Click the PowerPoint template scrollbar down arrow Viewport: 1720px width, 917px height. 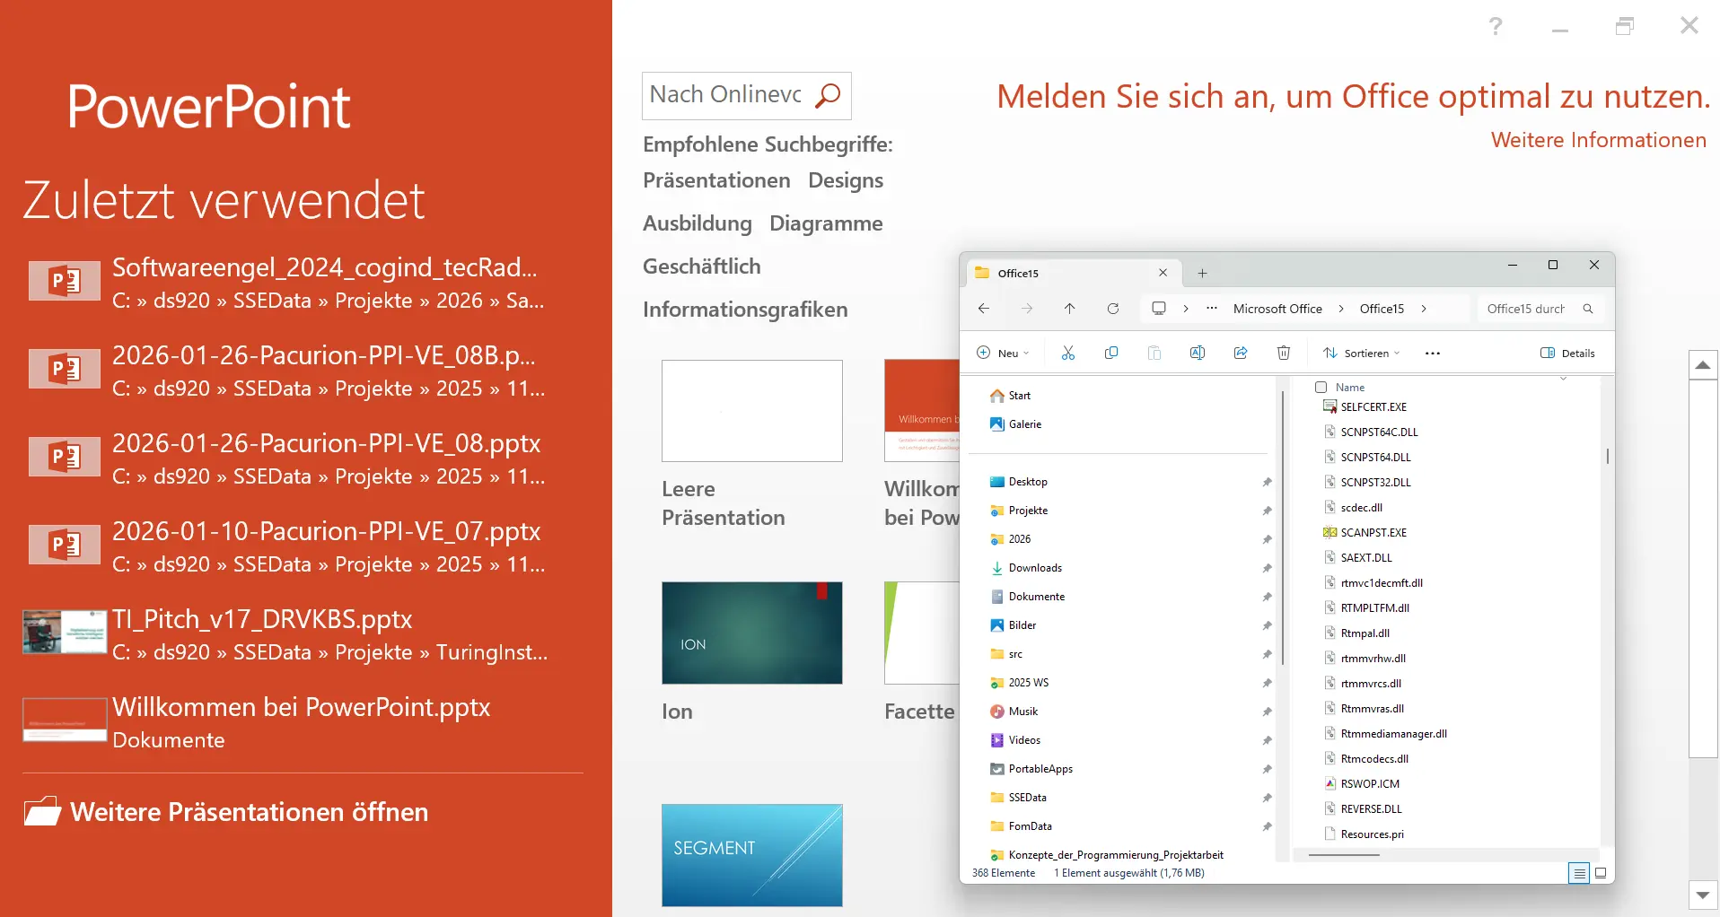pos(1703,895)
